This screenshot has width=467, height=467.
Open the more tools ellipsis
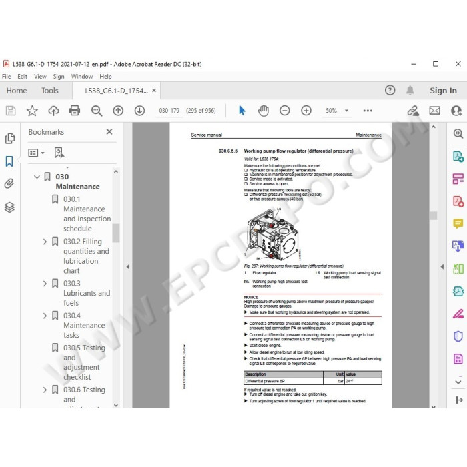[x=368, y=111]
